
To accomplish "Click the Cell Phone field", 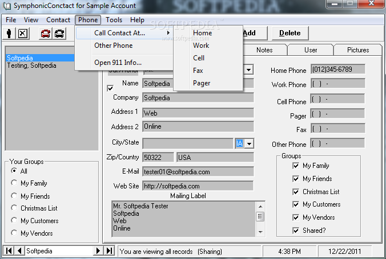I will click(338, 99).
